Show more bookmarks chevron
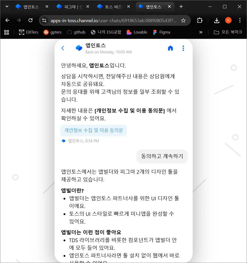Viewport: 247px width, 263px height. point(201,32)
